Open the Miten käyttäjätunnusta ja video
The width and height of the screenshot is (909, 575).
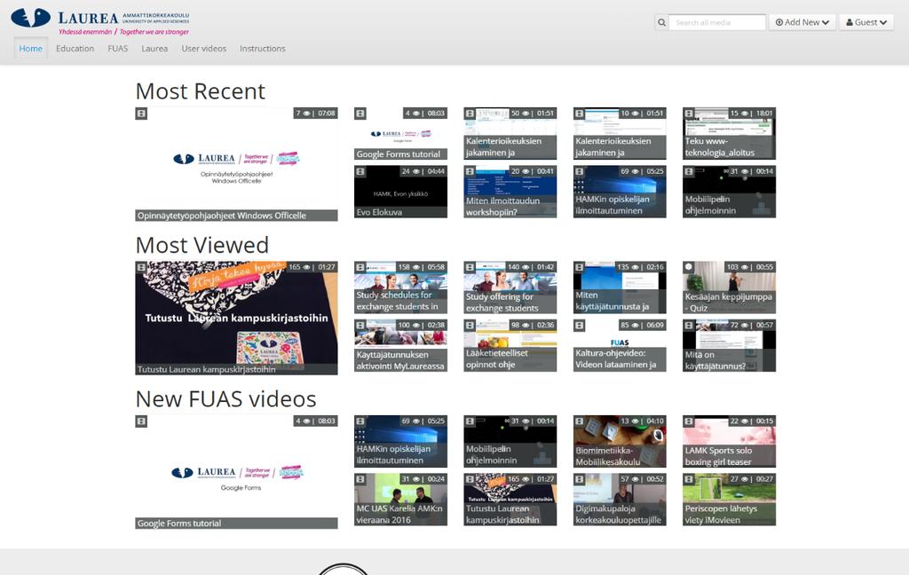click(620, 287)
